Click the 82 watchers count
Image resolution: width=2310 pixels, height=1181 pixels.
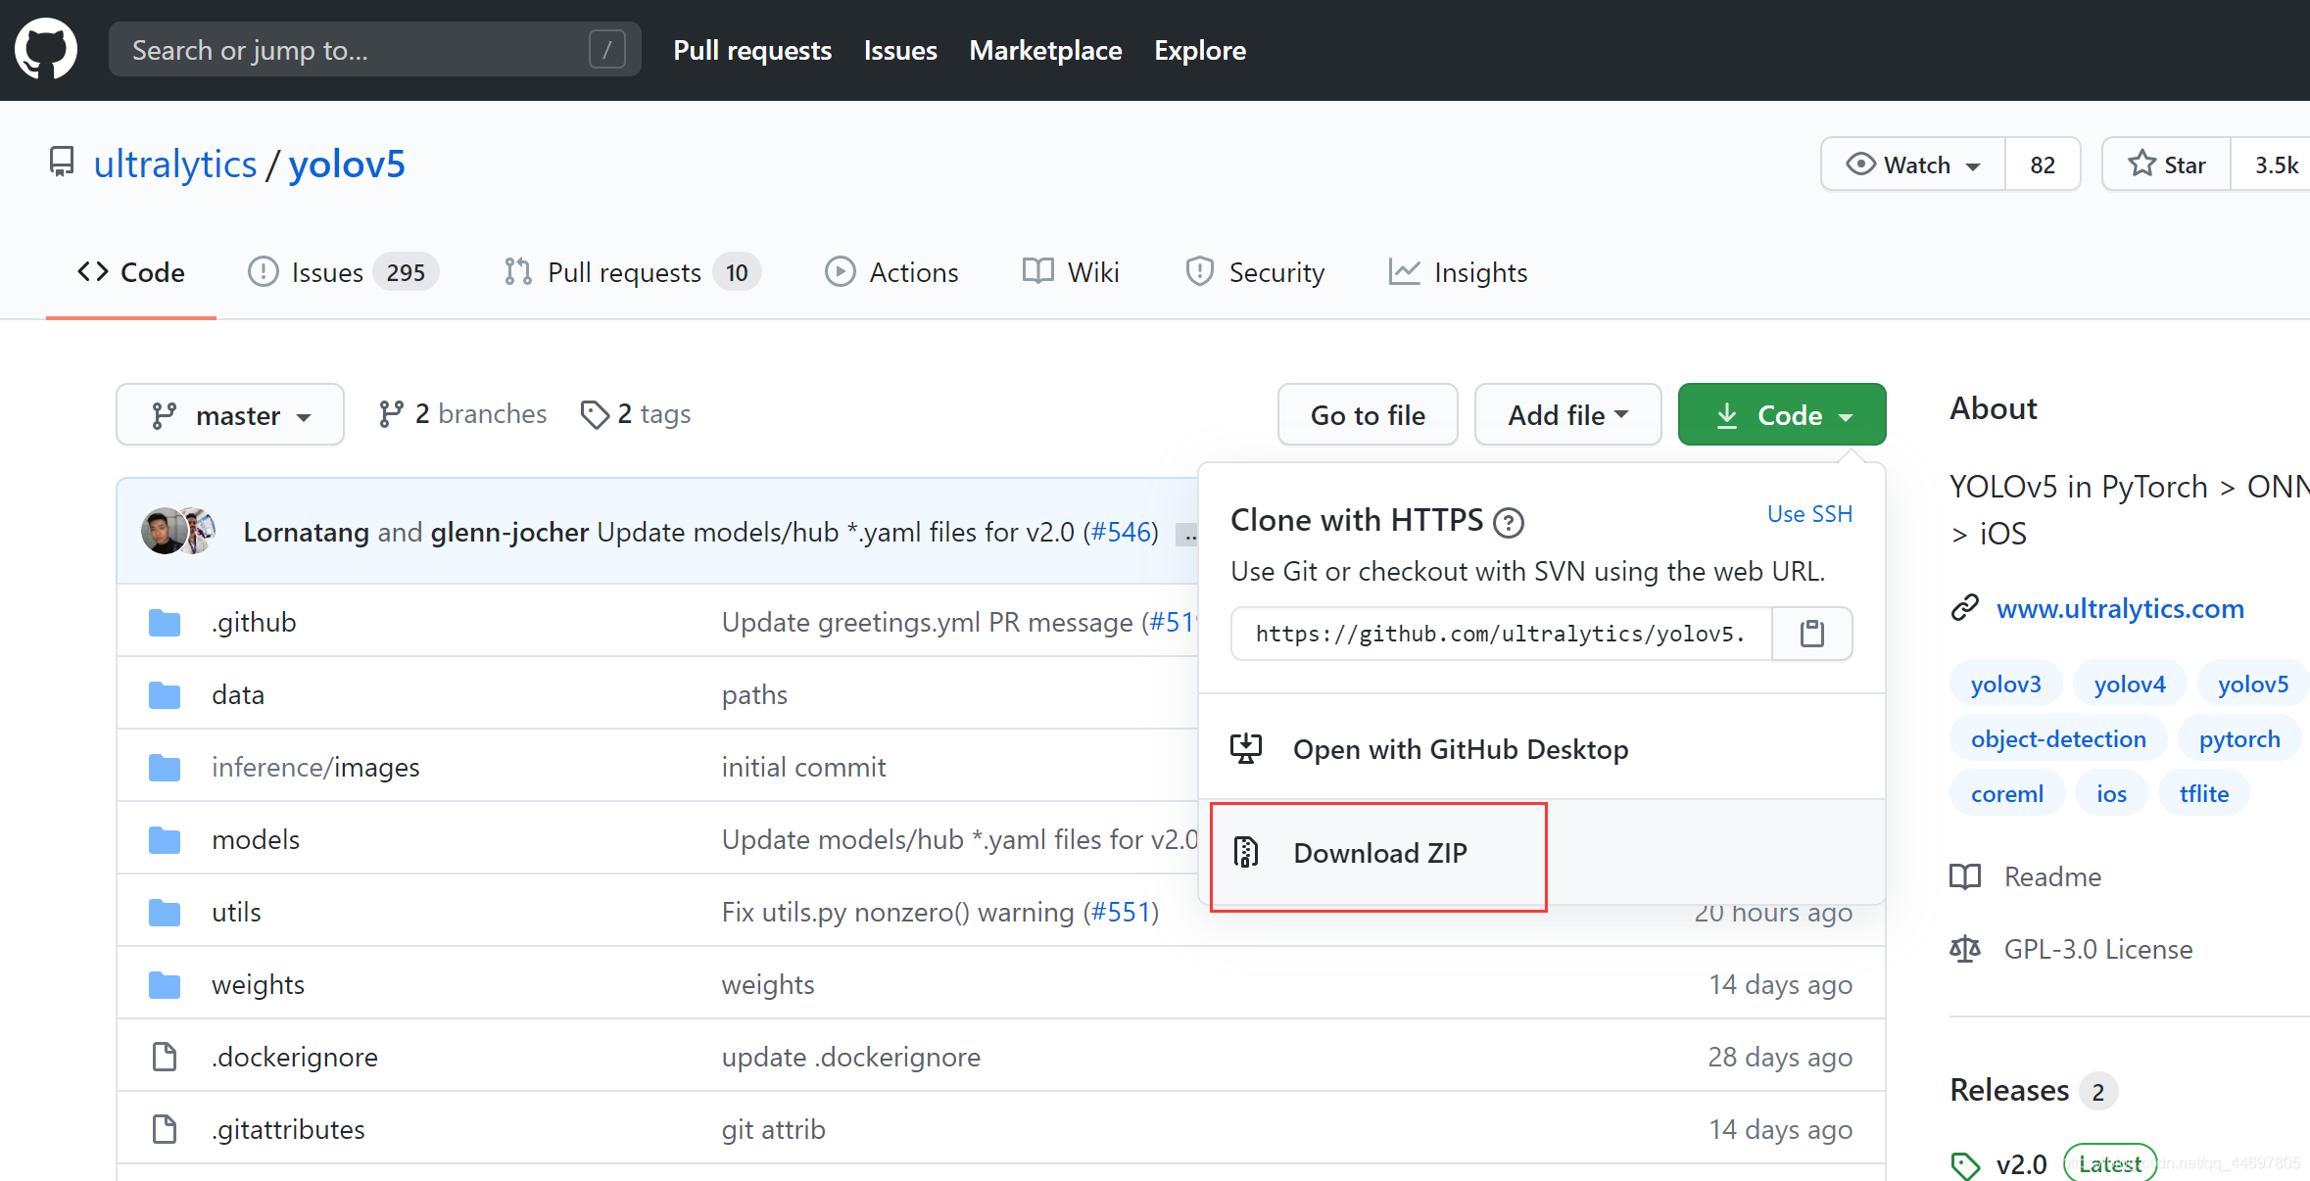[2043, 165]
